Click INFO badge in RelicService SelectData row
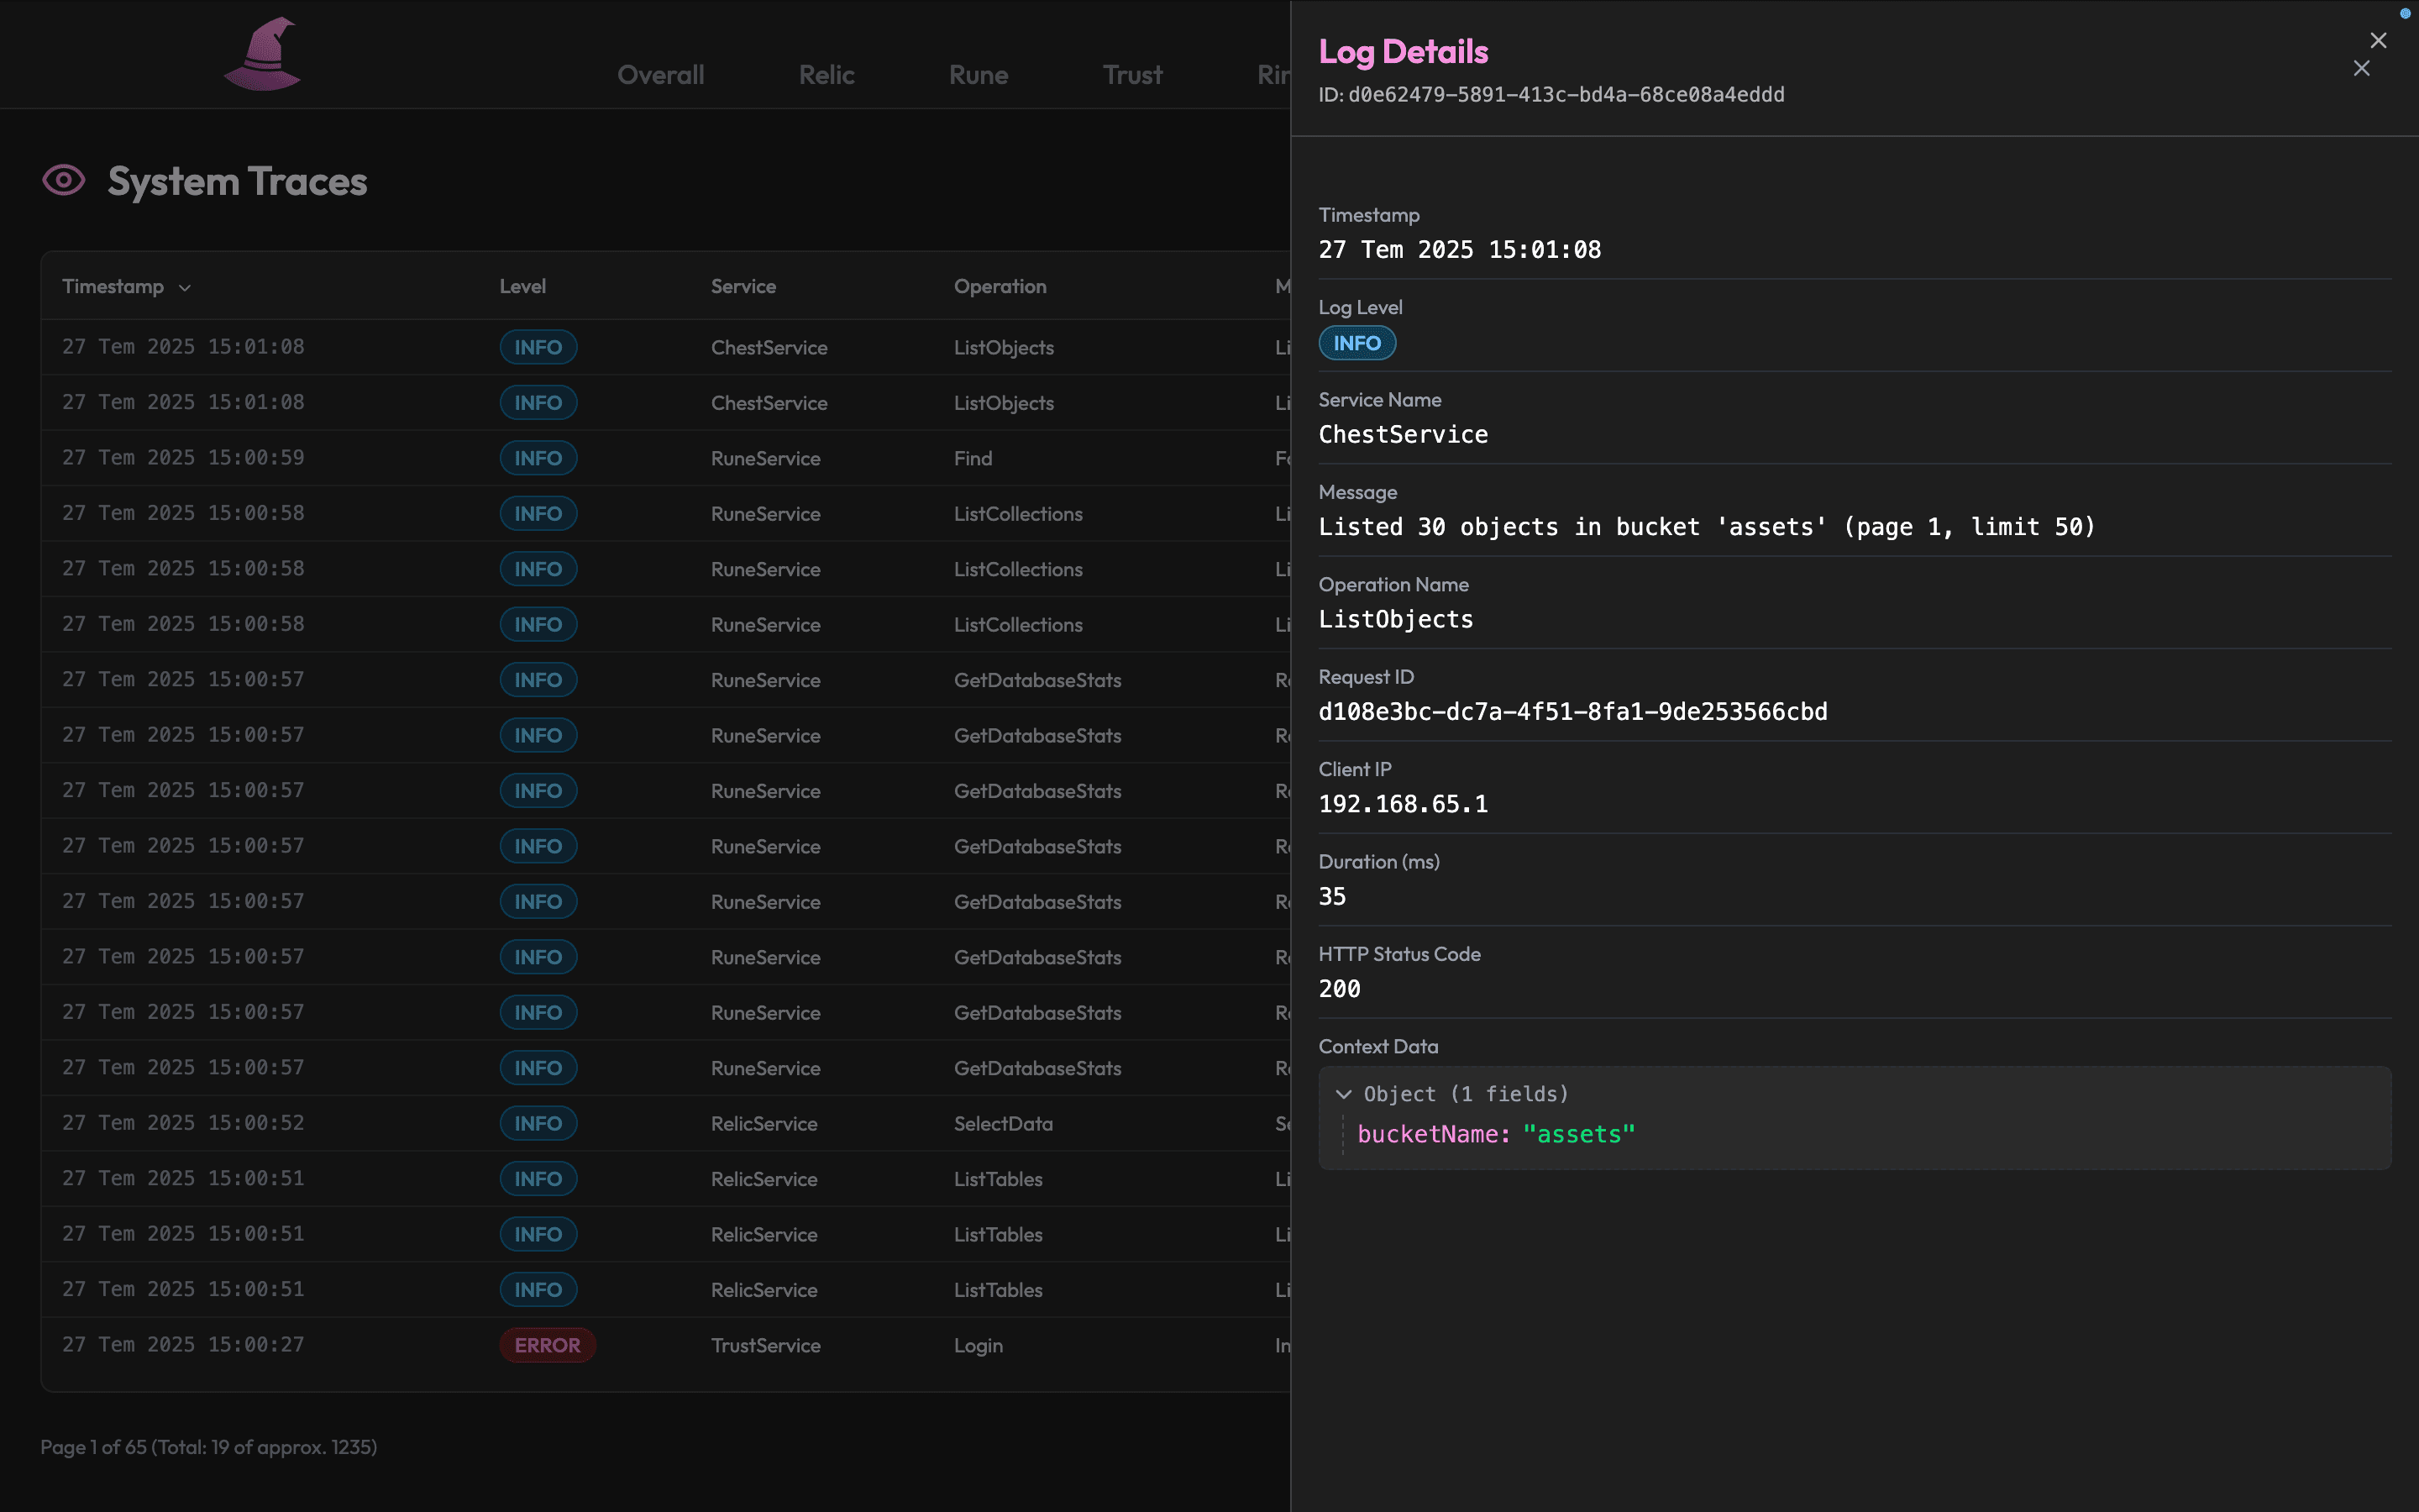 tap(538, 1123)
